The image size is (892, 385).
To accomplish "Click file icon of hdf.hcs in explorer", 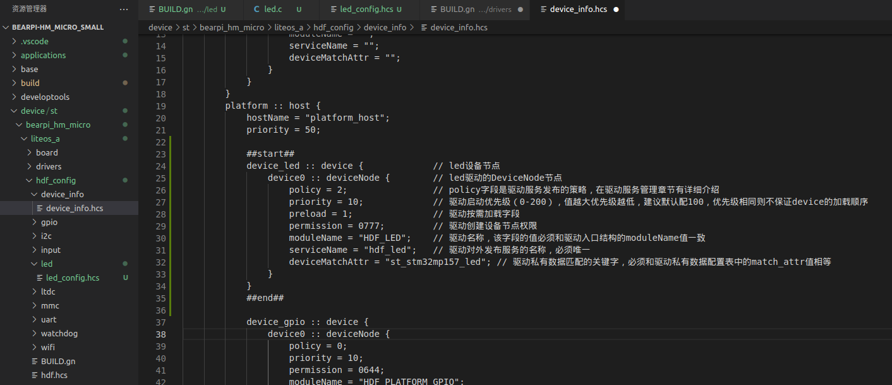I will coord(35,376).
